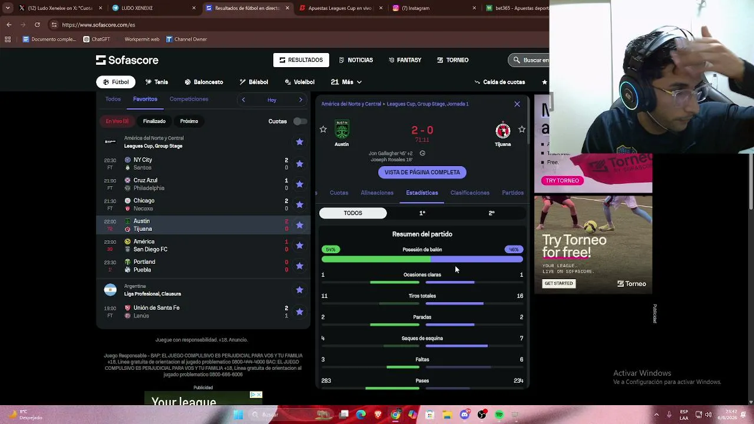Toggle favorite star for Unión de Santa Fe

(x=299, y=312)
